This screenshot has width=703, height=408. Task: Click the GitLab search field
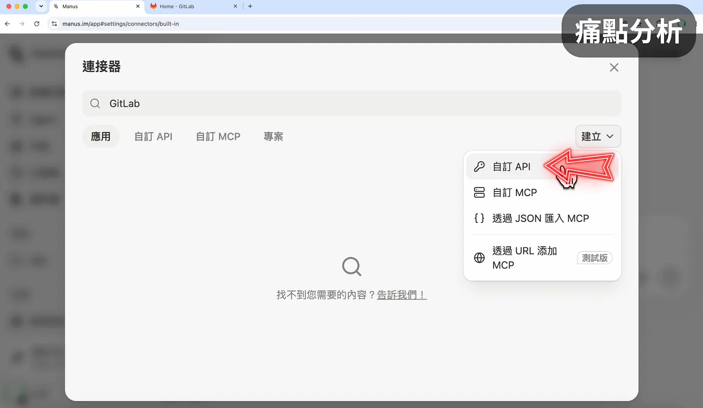pyautogui.click(x=351, y=103)
